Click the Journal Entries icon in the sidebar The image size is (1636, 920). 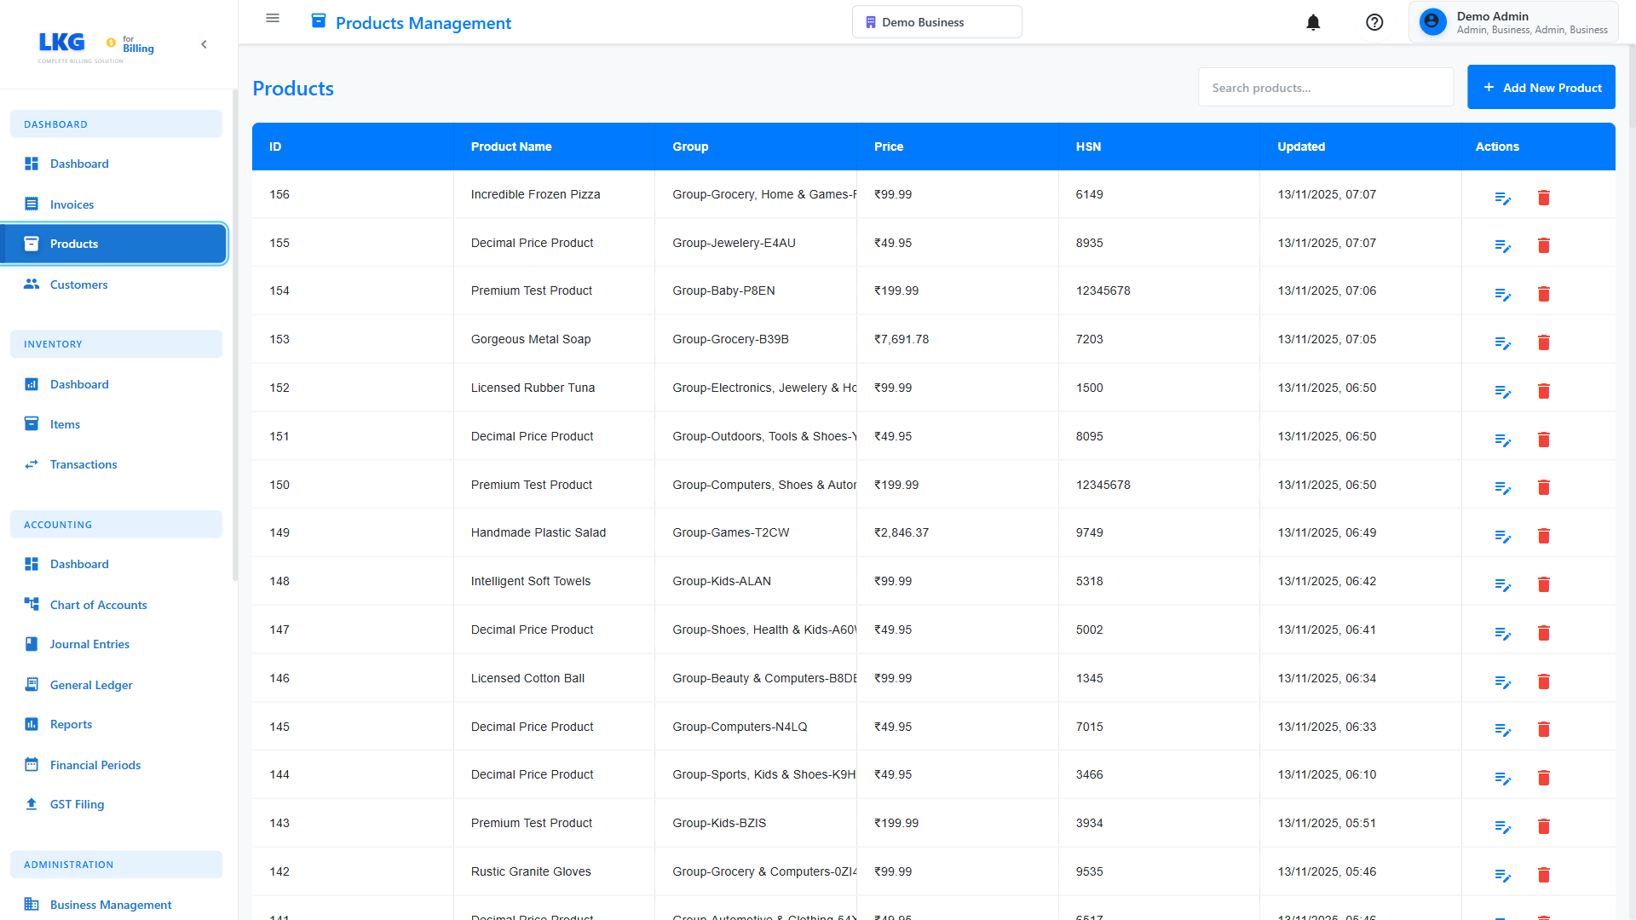point(32,644)
